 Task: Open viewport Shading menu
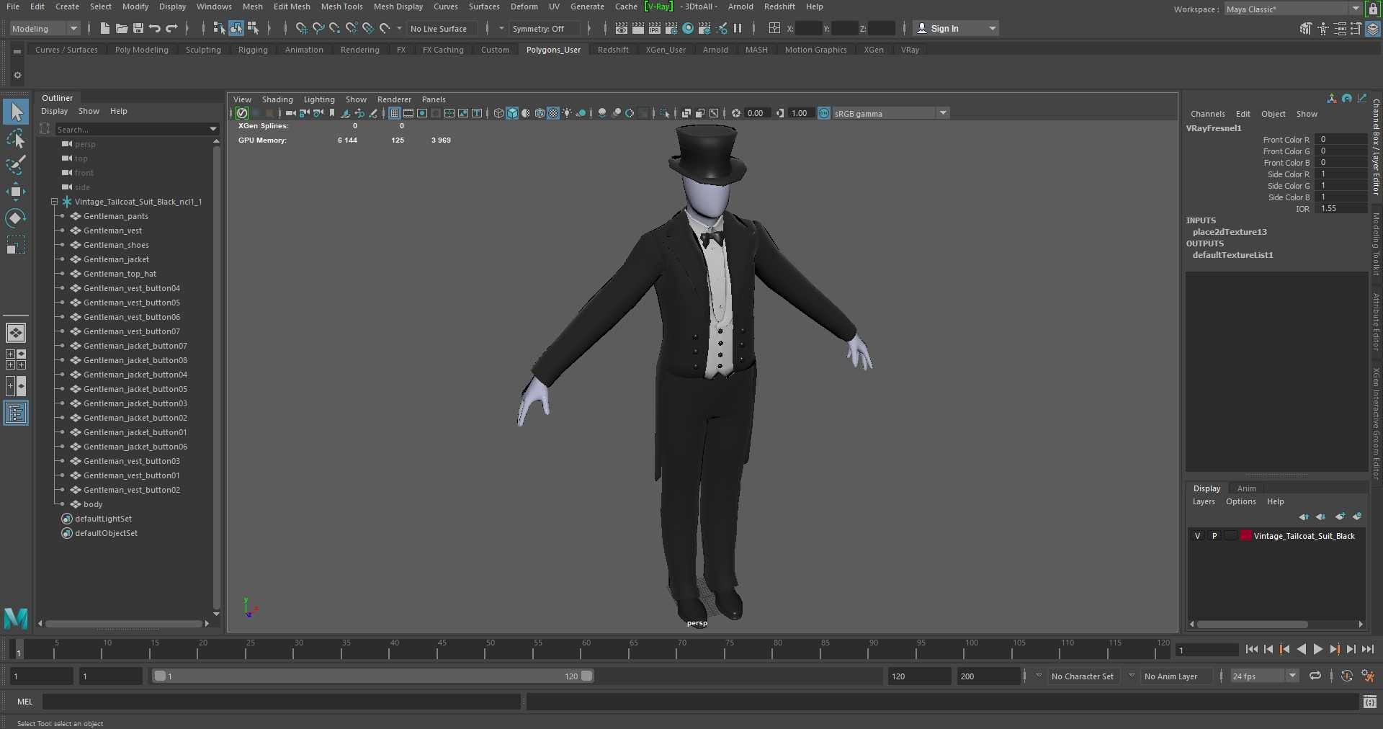pos(277,99)
